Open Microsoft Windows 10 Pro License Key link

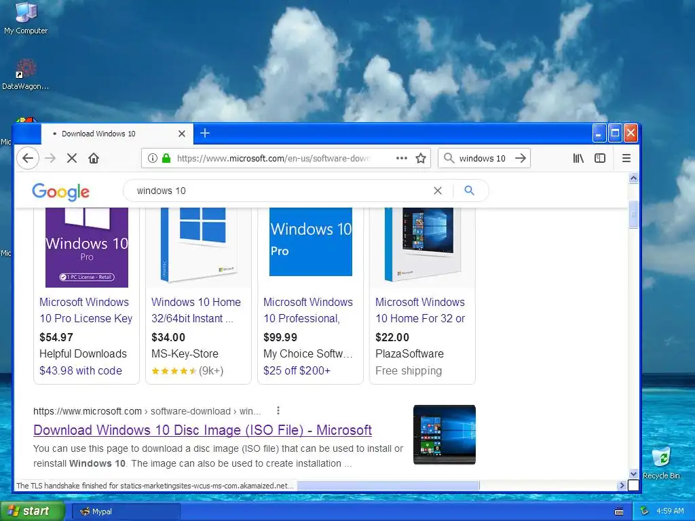pos(86,310)
